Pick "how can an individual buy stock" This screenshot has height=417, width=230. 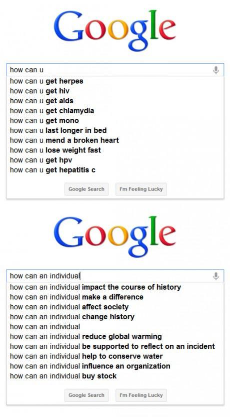tap(115, 376)
